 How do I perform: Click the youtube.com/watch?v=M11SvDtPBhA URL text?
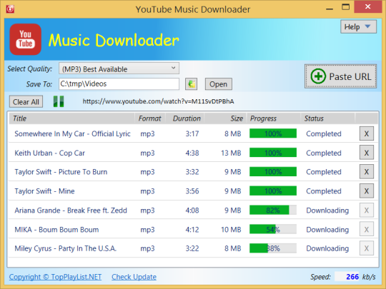158,101
